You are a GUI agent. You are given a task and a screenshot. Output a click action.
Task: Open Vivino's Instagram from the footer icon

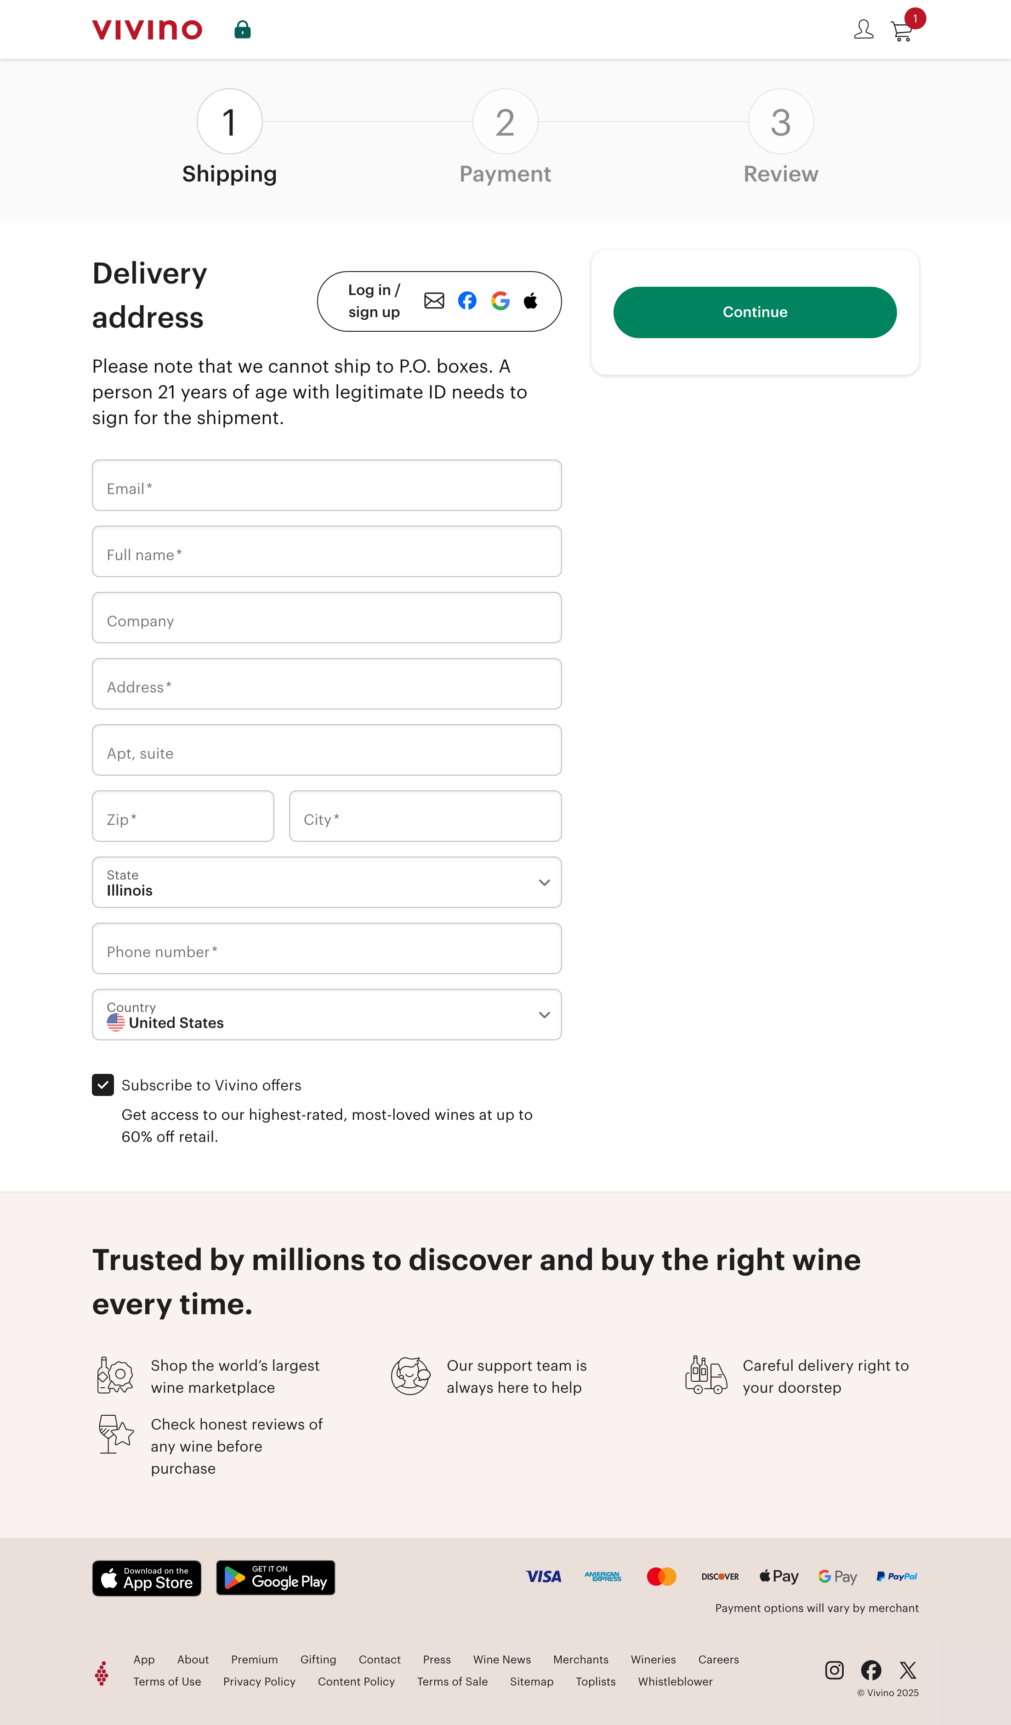pyautogui.click(x=835, y=1670)
